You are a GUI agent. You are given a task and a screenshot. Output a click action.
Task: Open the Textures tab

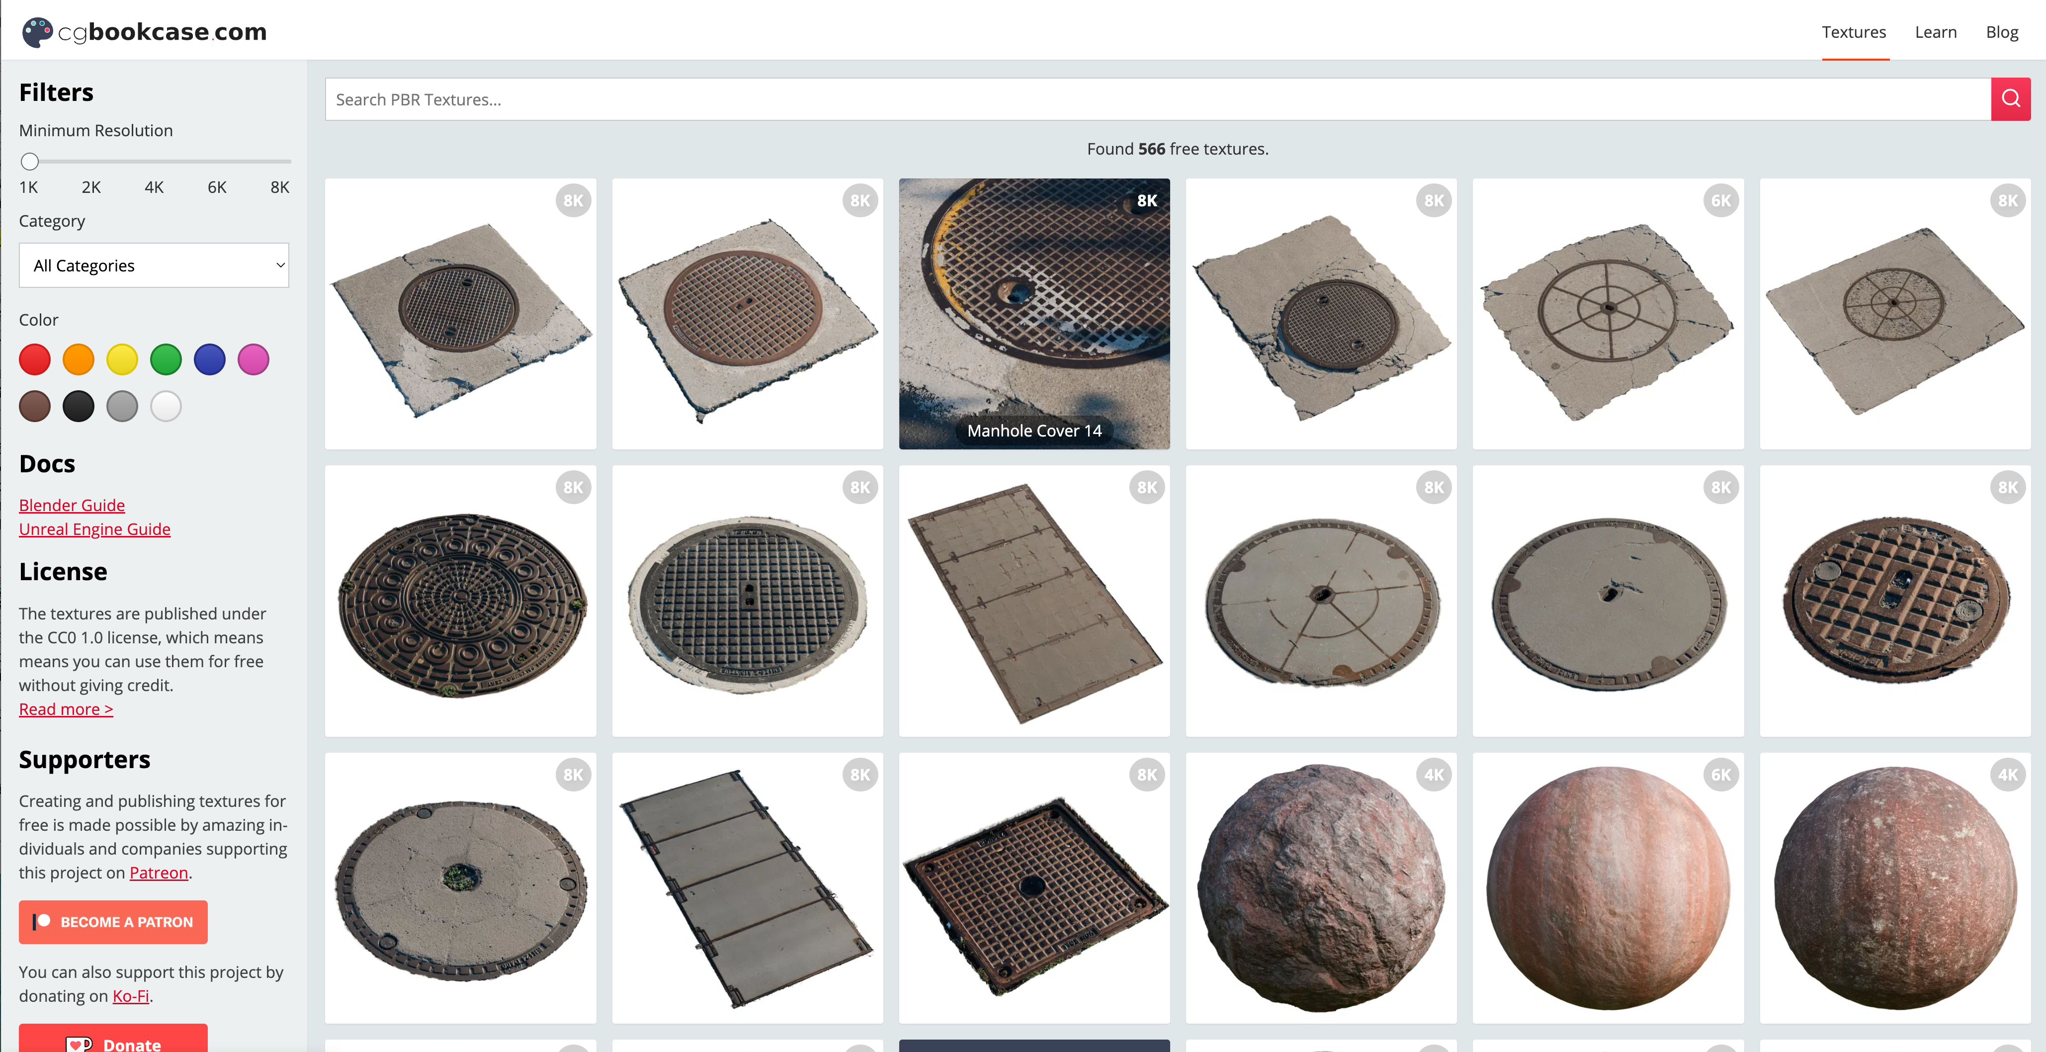pyautogui.click(x=1853, y=33)
